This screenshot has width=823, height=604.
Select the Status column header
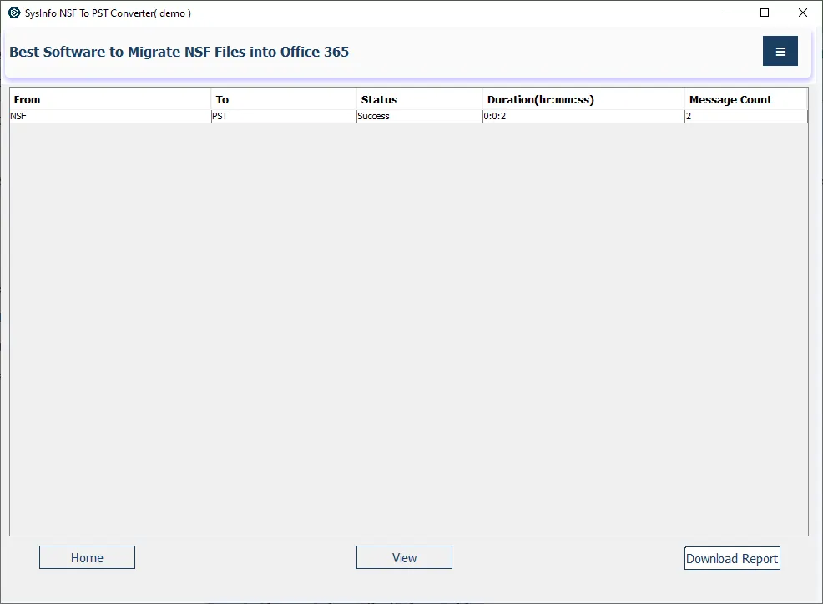coord(419,99)
